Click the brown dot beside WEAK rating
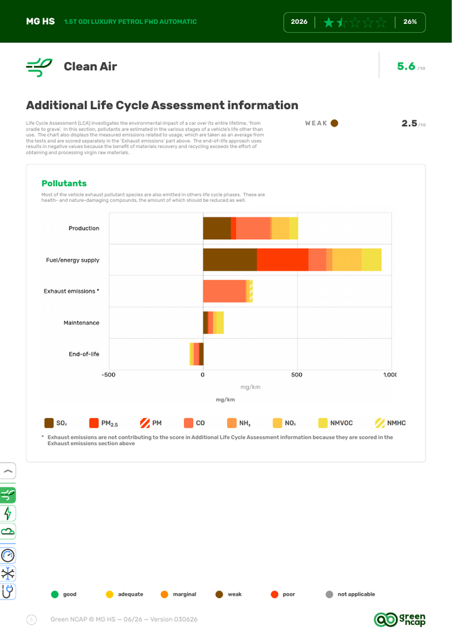452x642 pixels. click(334, 124)
